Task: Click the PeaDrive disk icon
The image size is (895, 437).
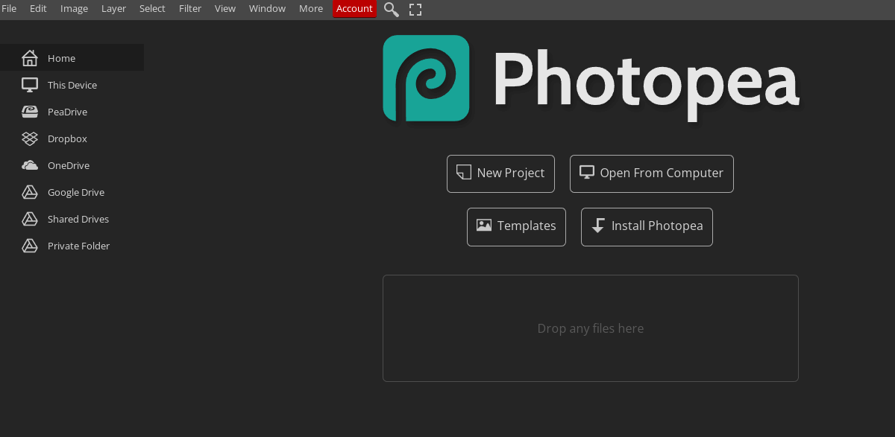Action: point(30,112)
